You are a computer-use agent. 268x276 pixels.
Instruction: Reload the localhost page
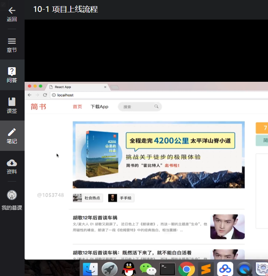pyautogui.click(x=45, y=95)
